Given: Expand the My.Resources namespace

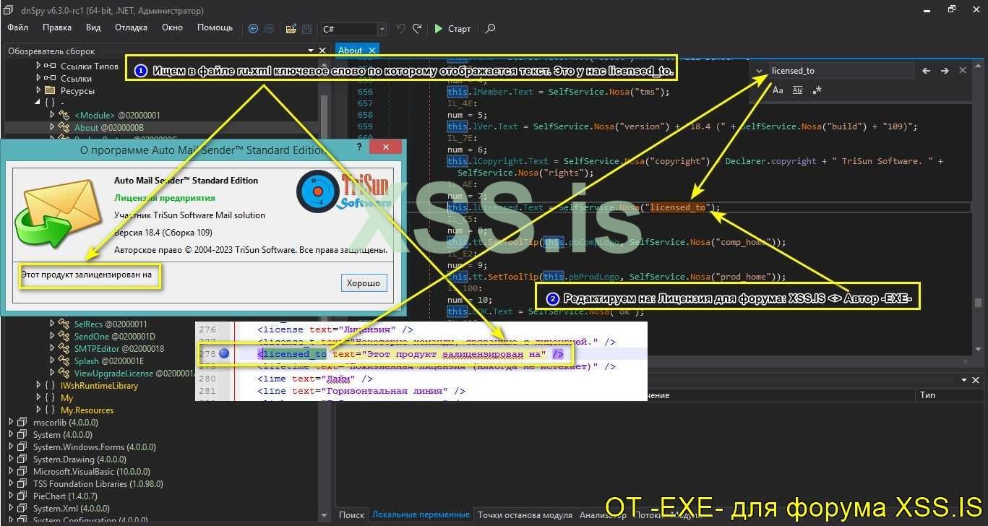Looking at the screenshot, I should (x=38, y=410).
